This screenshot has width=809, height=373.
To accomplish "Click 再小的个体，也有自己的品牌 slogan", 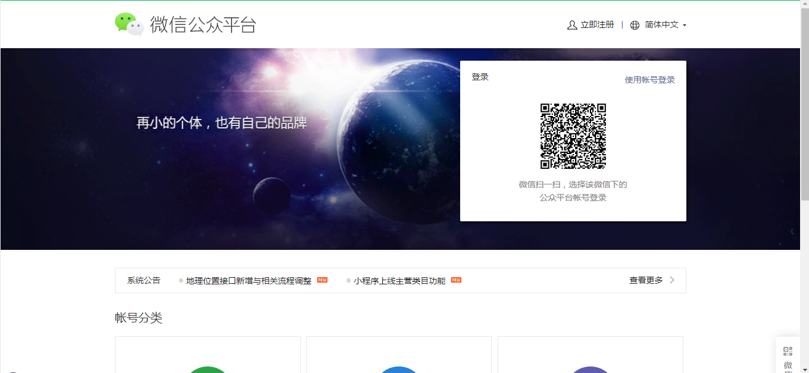I will point(222,123).
